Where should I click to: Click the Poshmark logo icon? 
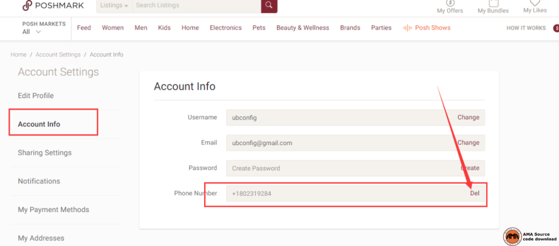click(27, 5)
